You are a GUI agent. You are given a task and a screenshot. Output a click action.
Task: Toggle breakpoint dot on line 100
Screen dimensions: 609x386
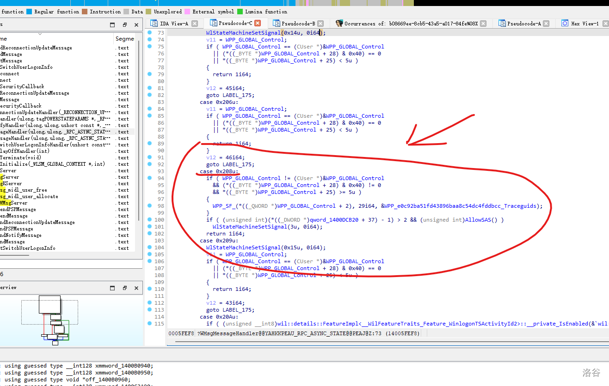pyautogui.click(x=149, y=220)
